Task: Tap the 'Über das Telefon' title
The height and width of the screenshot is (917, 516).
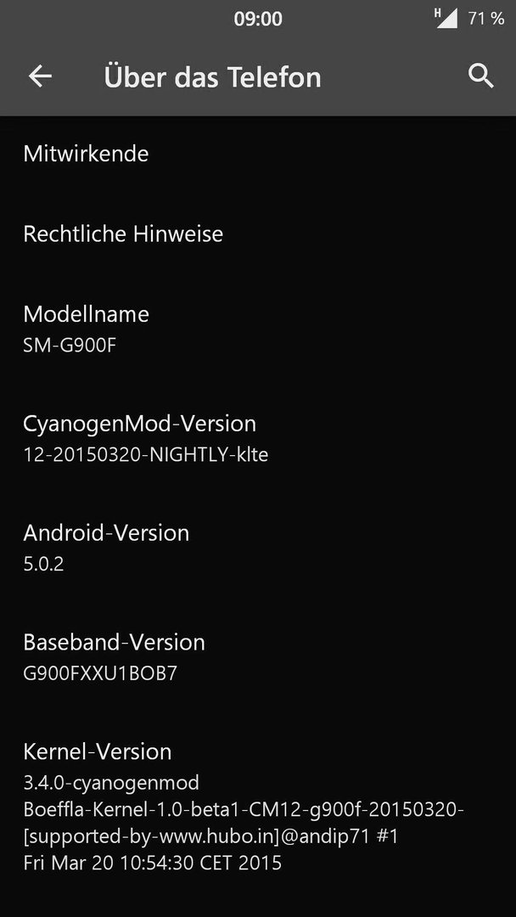Action: [213, 77]
